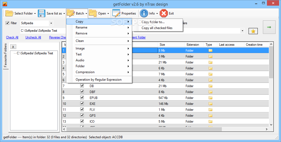Click the Select Folder icon

click(x=9, y=13)
